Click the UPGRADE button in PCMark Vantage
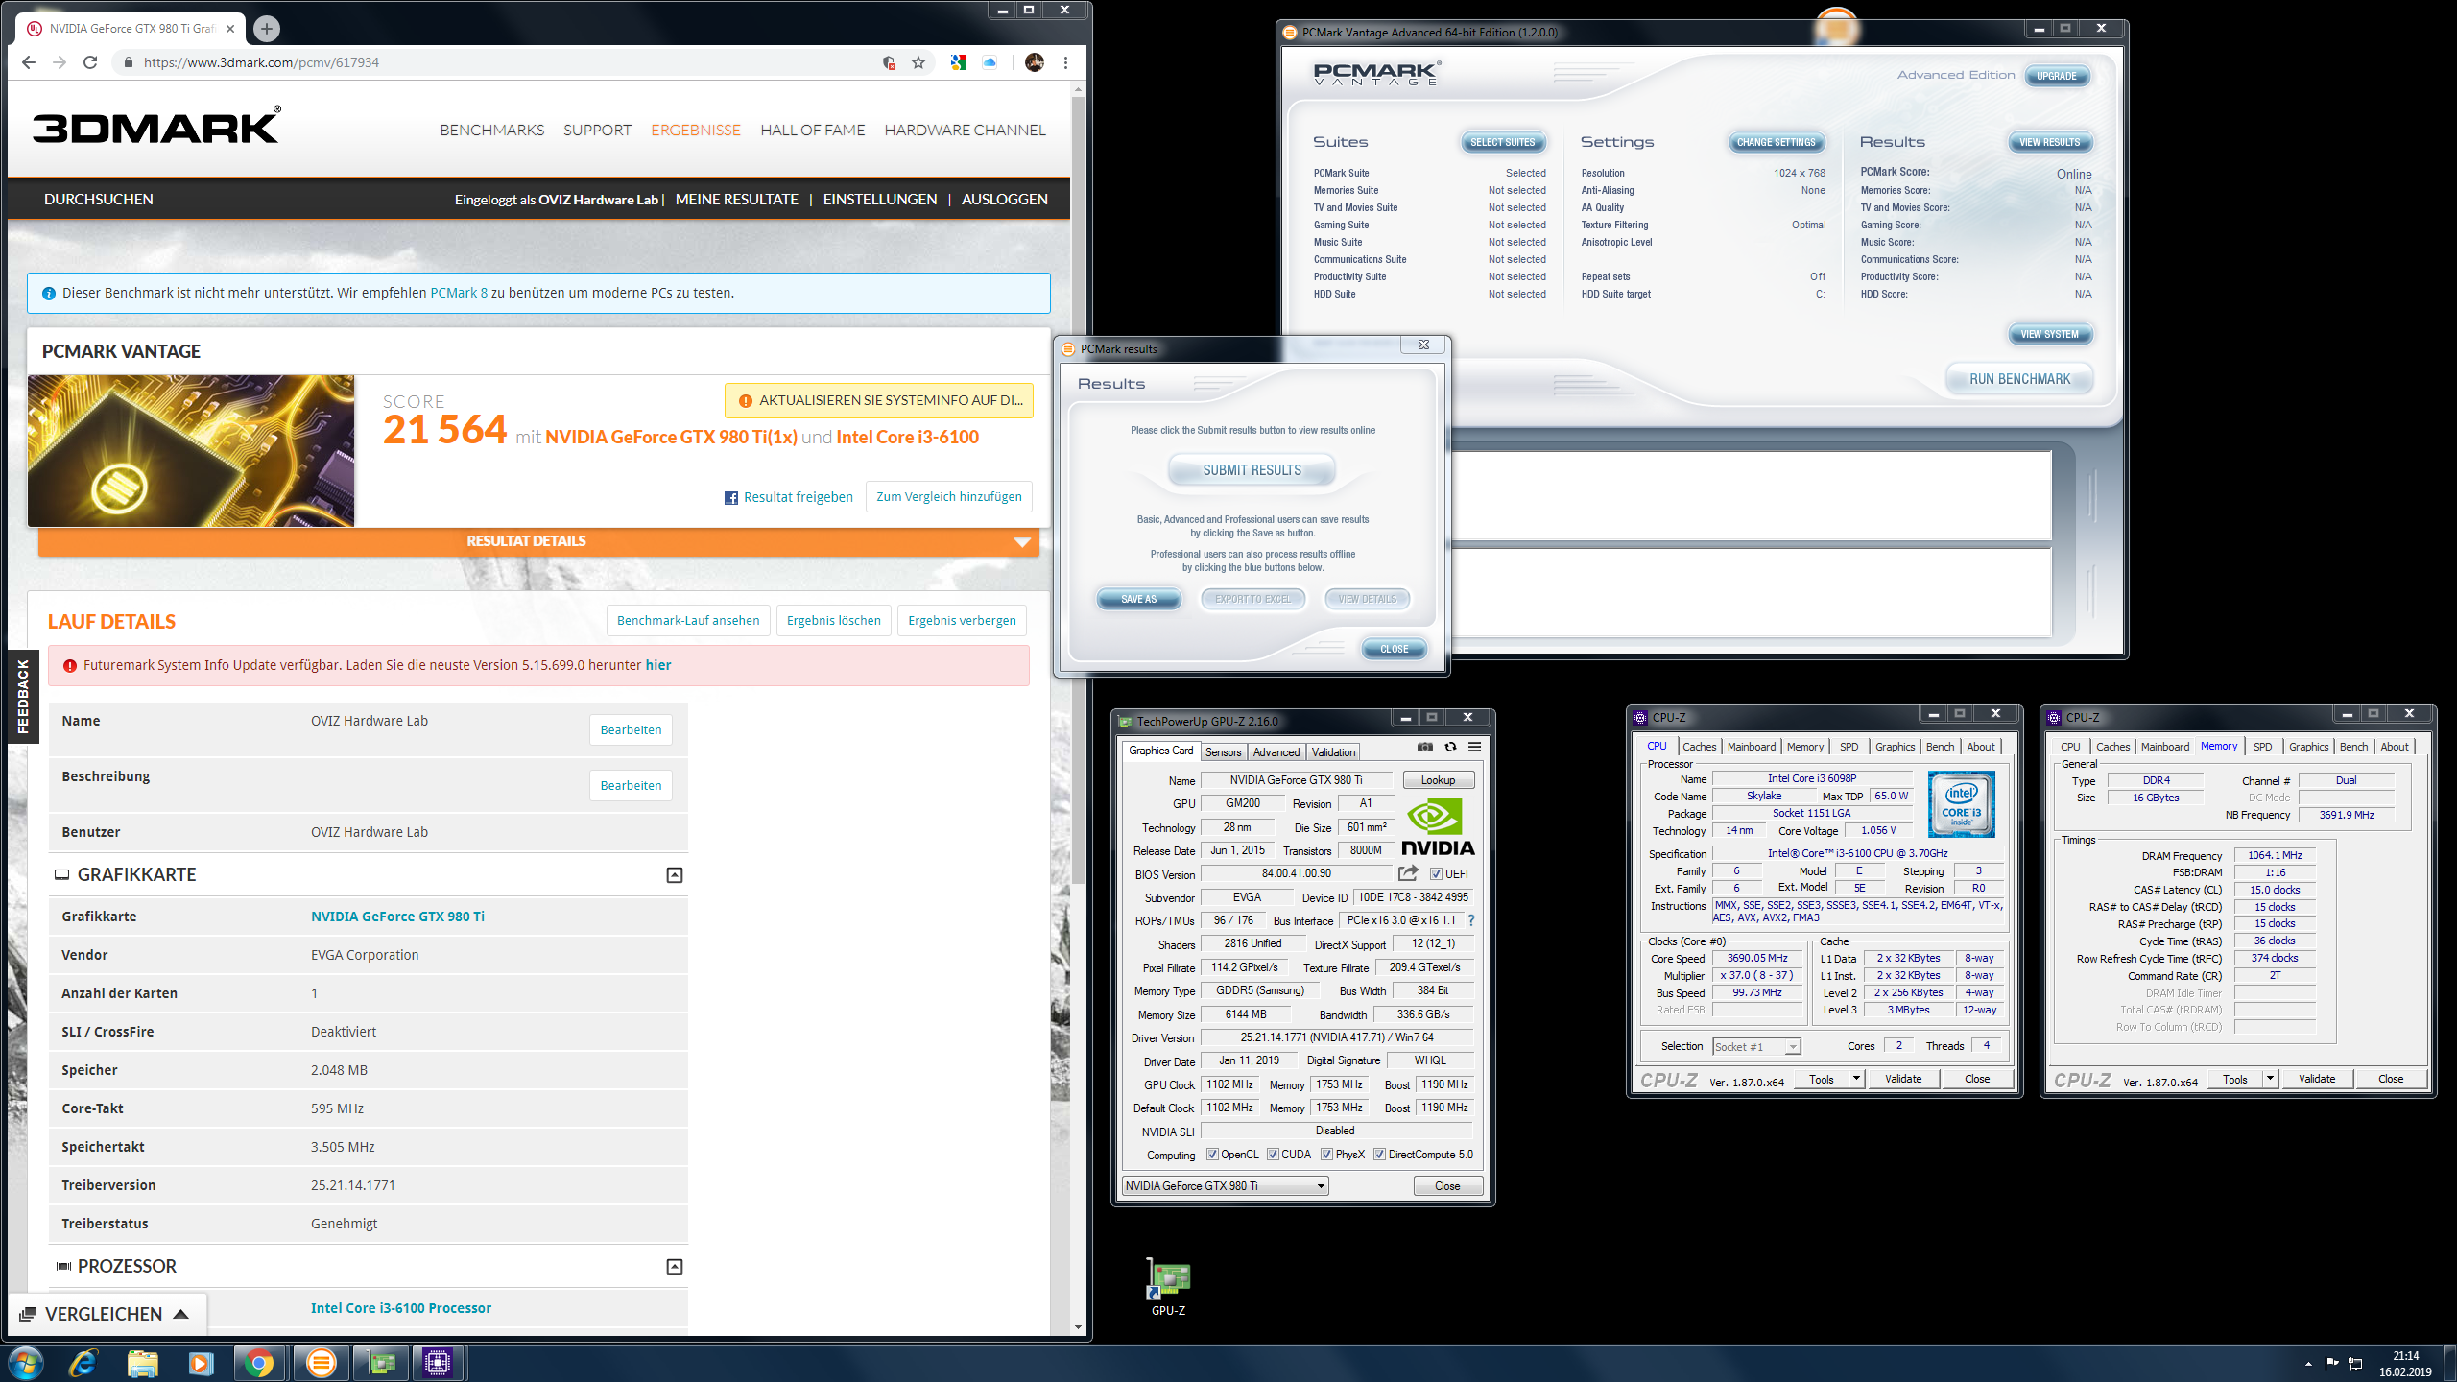This screenshot has width=2457, height=1382. pos(2056,76)
